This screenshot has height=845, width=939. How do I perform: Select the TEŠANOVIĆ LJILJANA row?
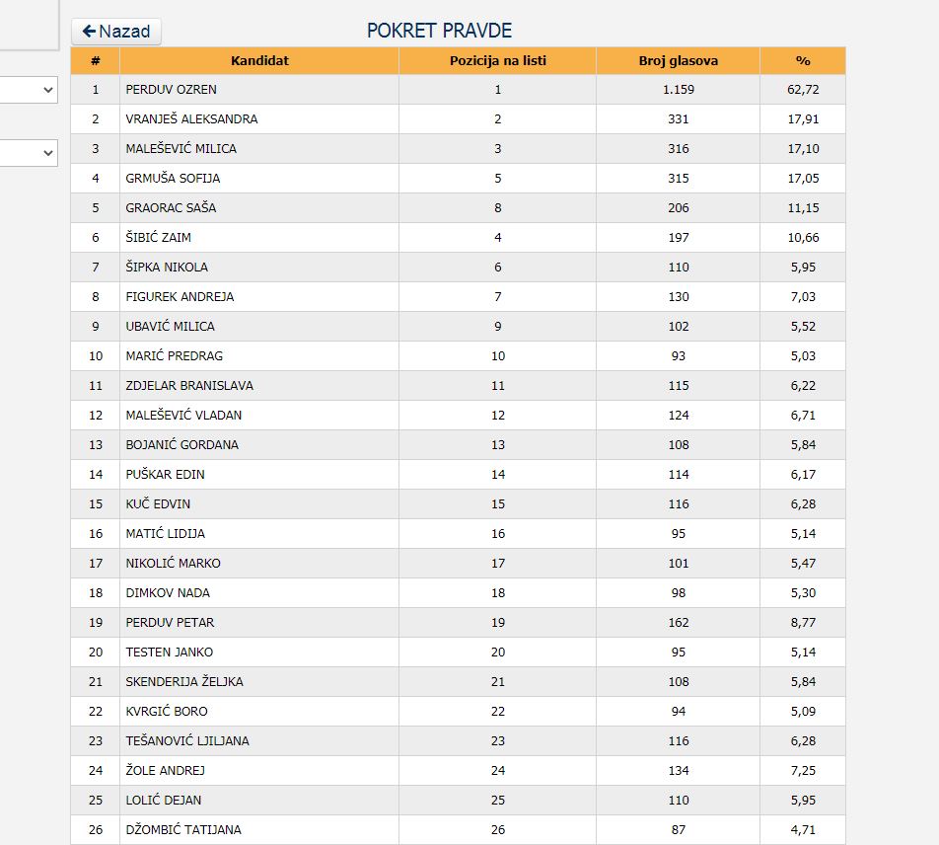coord(187,741)
